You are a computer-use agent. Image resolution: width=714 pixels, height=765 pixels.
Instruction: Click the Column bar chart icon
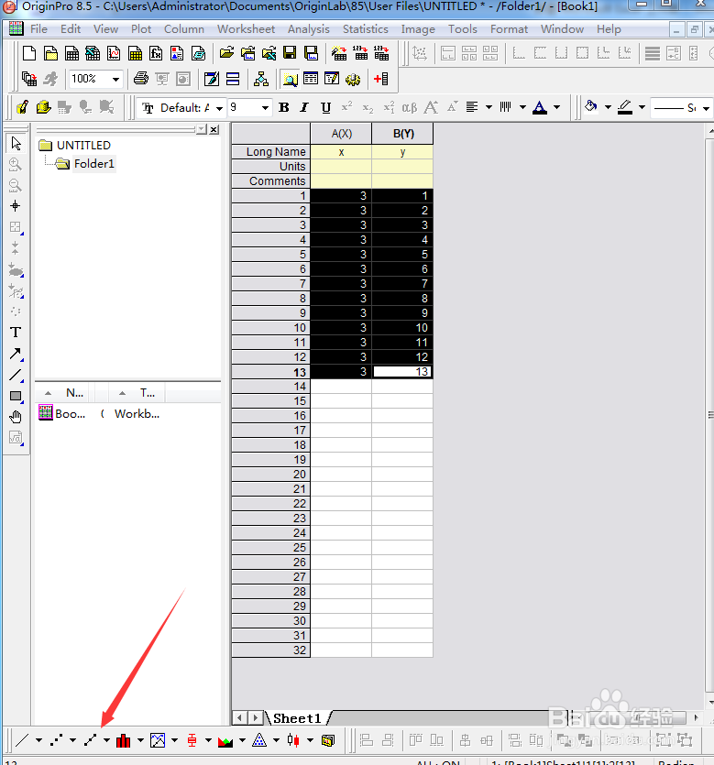tap(124, 740)
